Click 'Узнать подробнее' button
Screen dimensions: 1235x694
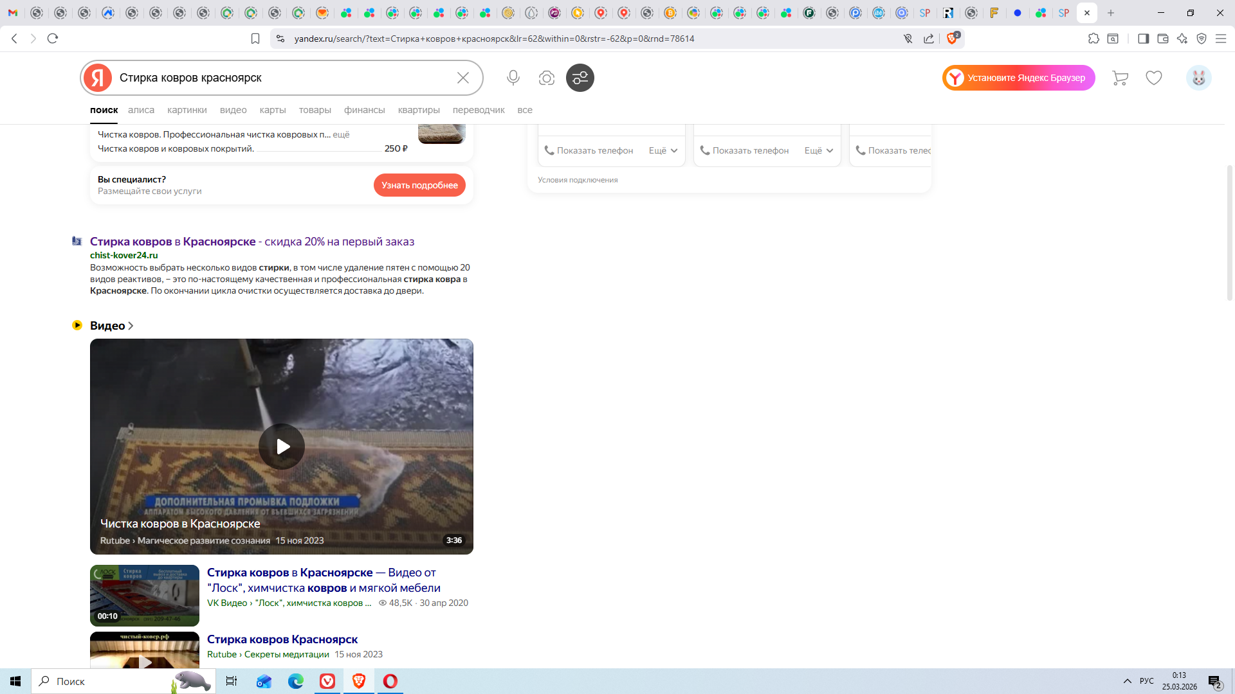click(419, 185)
